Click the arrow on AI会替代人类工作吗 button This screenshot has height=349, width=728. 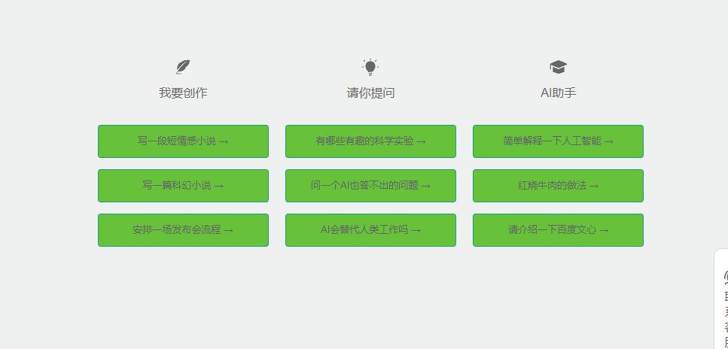(x=416, y=230)
